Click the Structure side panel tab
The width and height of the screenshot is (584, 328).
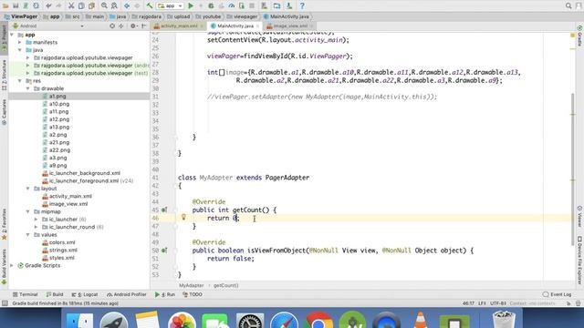[x=4, y=75]
